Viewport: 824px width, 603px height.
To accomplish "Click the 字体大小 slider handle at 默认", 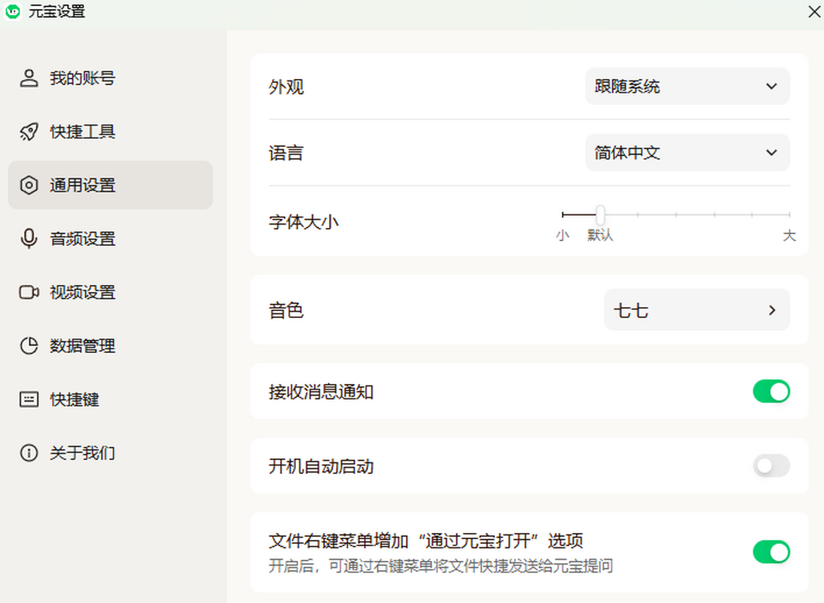I will [x=600, y=215].
